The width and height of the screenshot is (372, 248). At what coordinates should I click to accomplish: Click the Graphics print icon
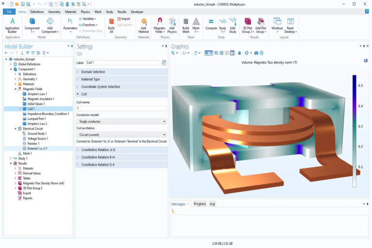pos(262,53)
